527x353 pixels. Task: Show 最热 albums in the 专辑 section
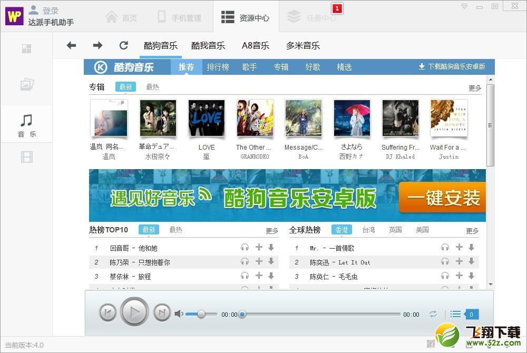coord(153,87)
